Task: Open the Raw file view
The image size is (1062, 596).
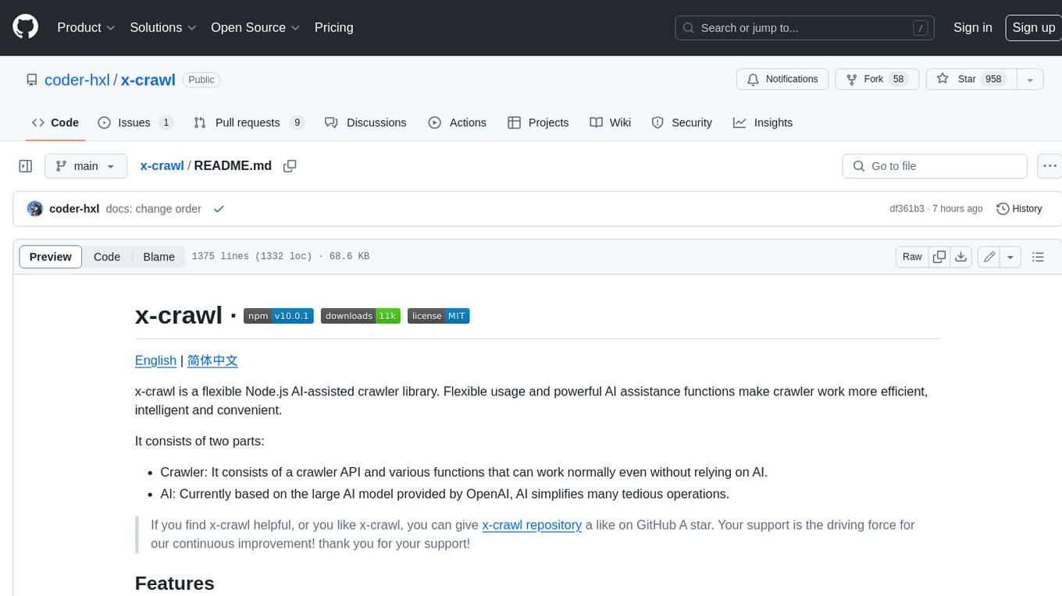Action: point(912,257)
